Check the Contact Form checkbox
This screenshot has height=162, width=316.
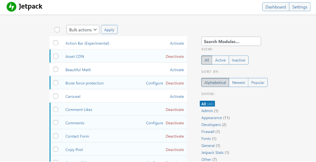pos(56,136)
